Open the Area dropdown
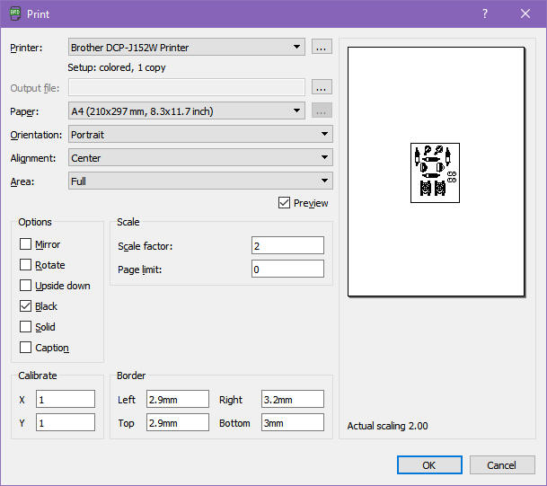 tap(200, 181)
